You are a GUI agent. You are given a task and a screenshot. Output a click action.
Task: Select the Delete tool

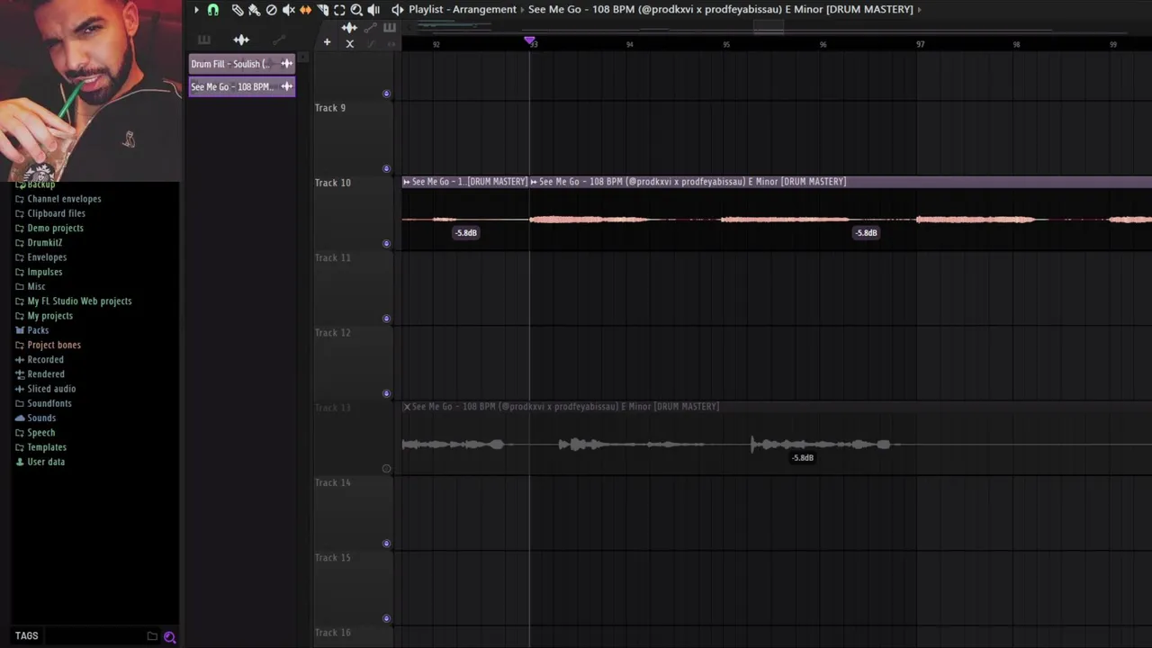click(x=272, y=10)
